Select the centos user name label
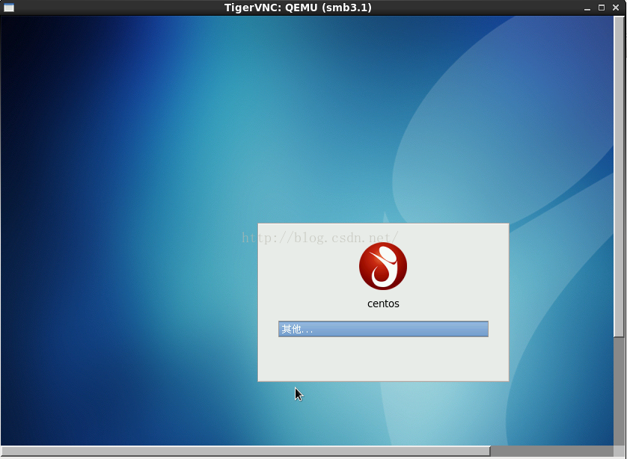 tap(383, 304)
